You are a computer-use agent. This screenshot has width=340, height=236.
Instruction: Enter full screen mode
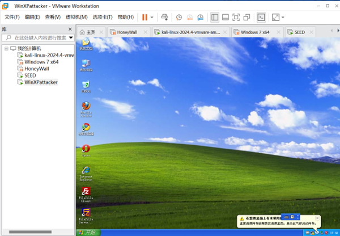[x=236, y=17]
